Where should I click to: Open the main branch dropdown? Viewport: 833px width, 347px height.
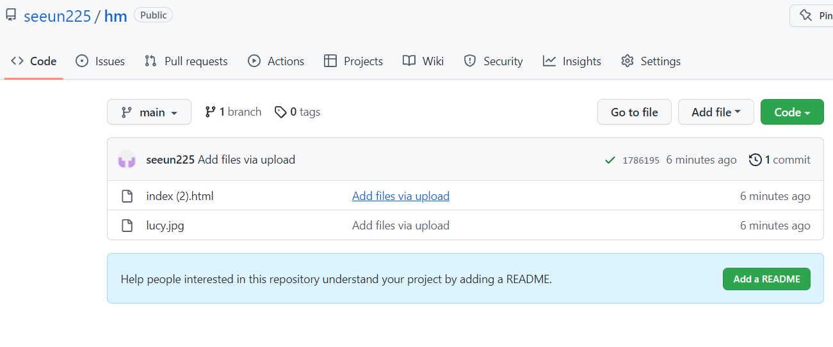pyautogui.click(x=149, y=112)
